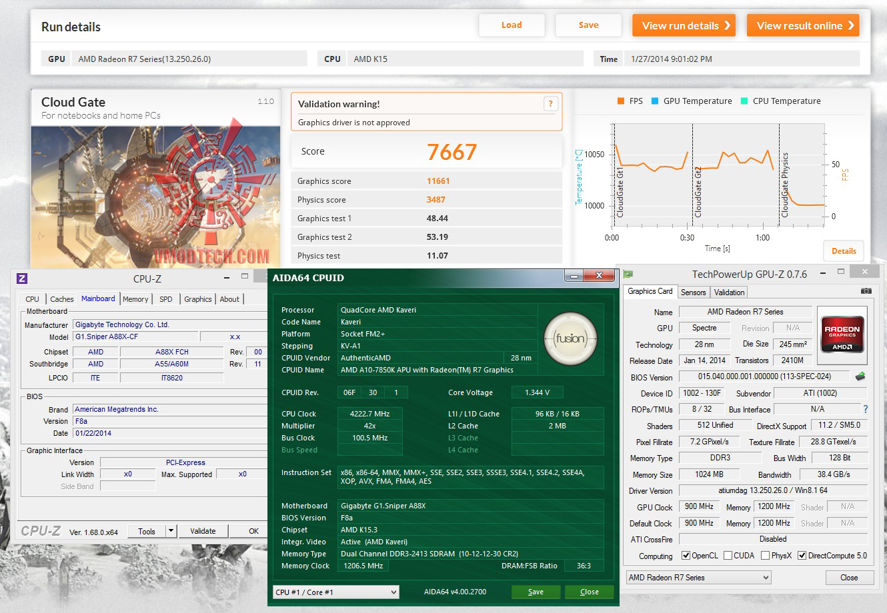Select the Graphics Card tab in GPU-Z
The height and width of the screenshot is (613, 887).
point(650,291)
